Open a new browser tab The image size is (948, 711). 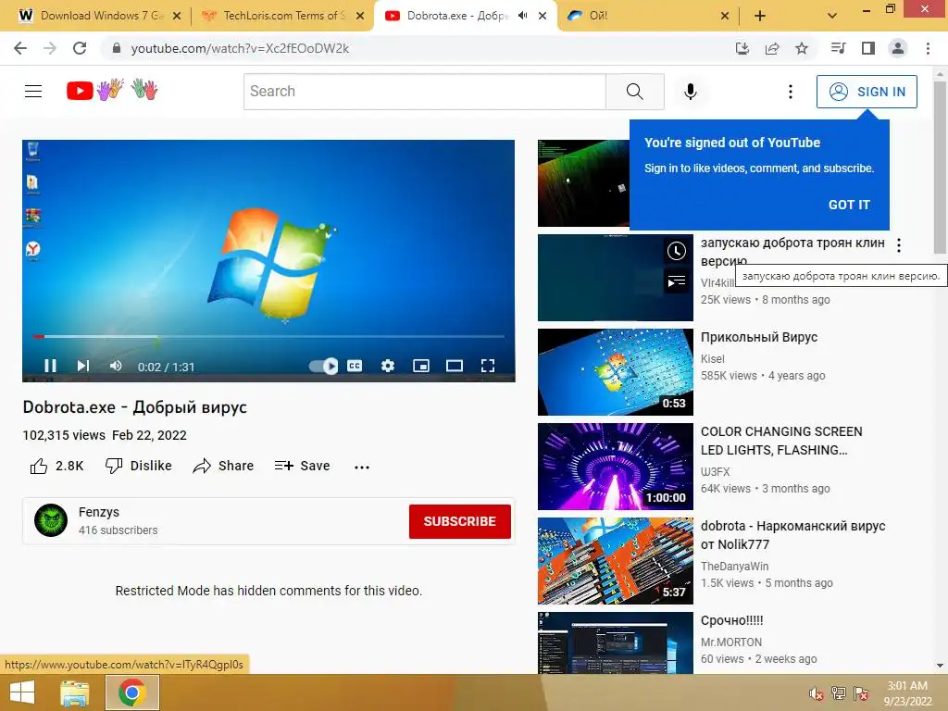(x=760, y=17)
